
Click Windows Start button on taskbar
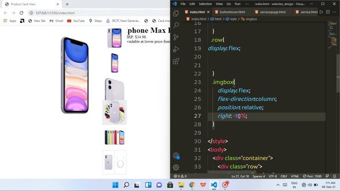(115, 185)
